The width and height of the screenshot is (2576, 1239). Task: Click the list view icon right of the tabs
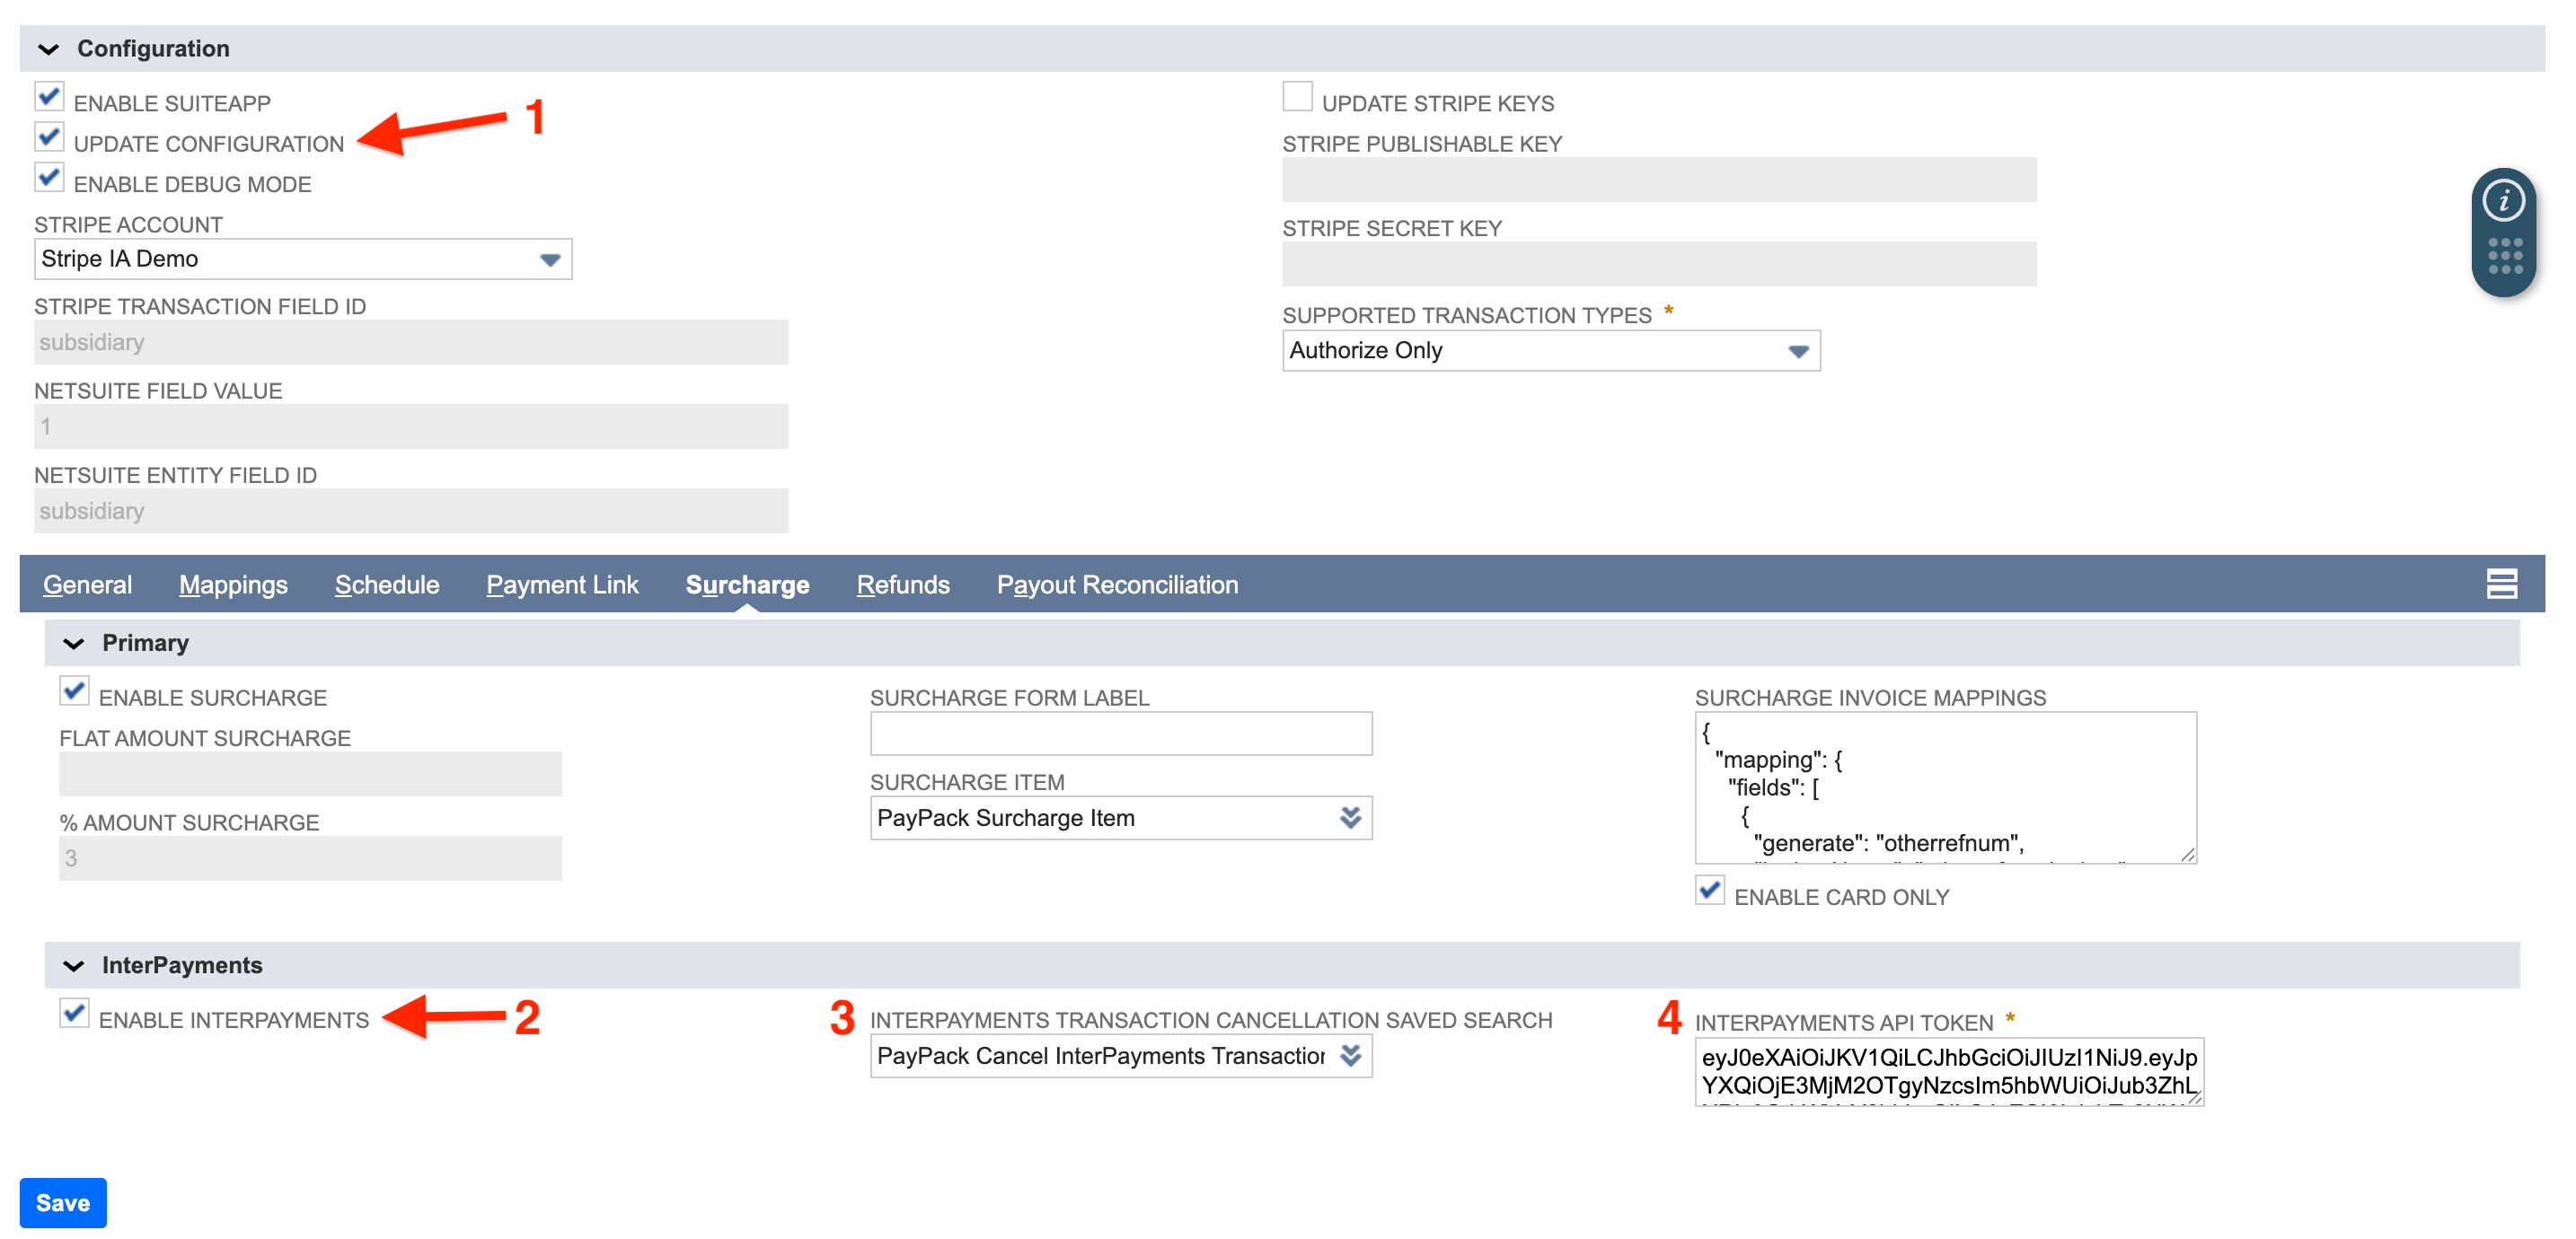click(2501, 584)
